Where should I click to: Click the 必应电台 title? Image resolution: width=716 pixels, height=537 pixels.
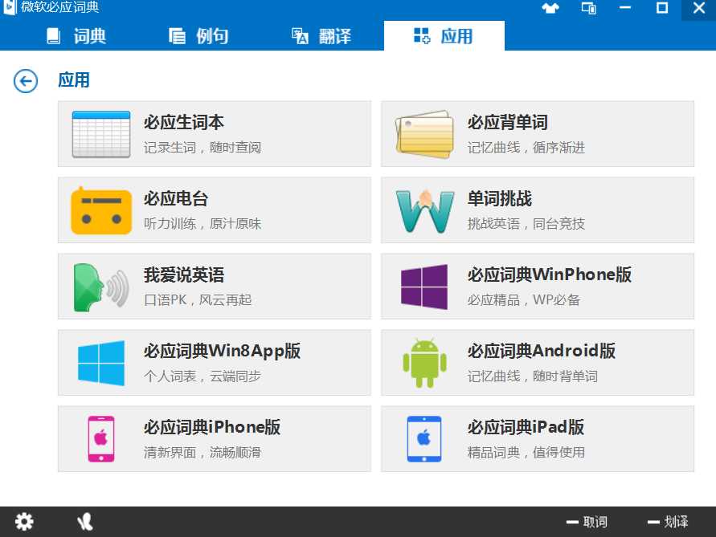(x=176, y=198)
